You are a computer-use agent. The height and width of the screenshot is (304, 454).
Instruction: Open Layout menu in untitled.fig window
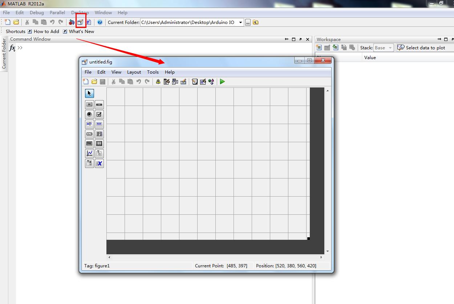(x=134, y=72)
